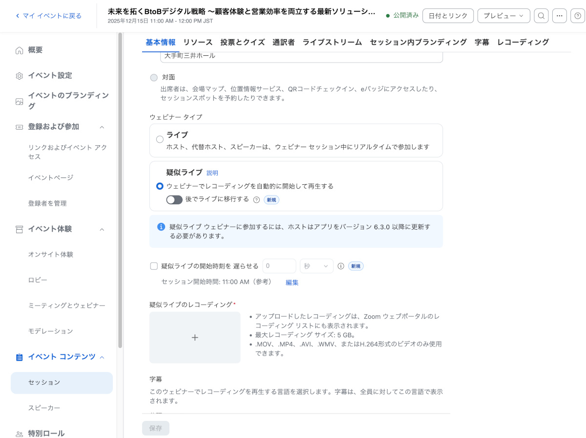Click the blue info icon in notice banner

161,227
